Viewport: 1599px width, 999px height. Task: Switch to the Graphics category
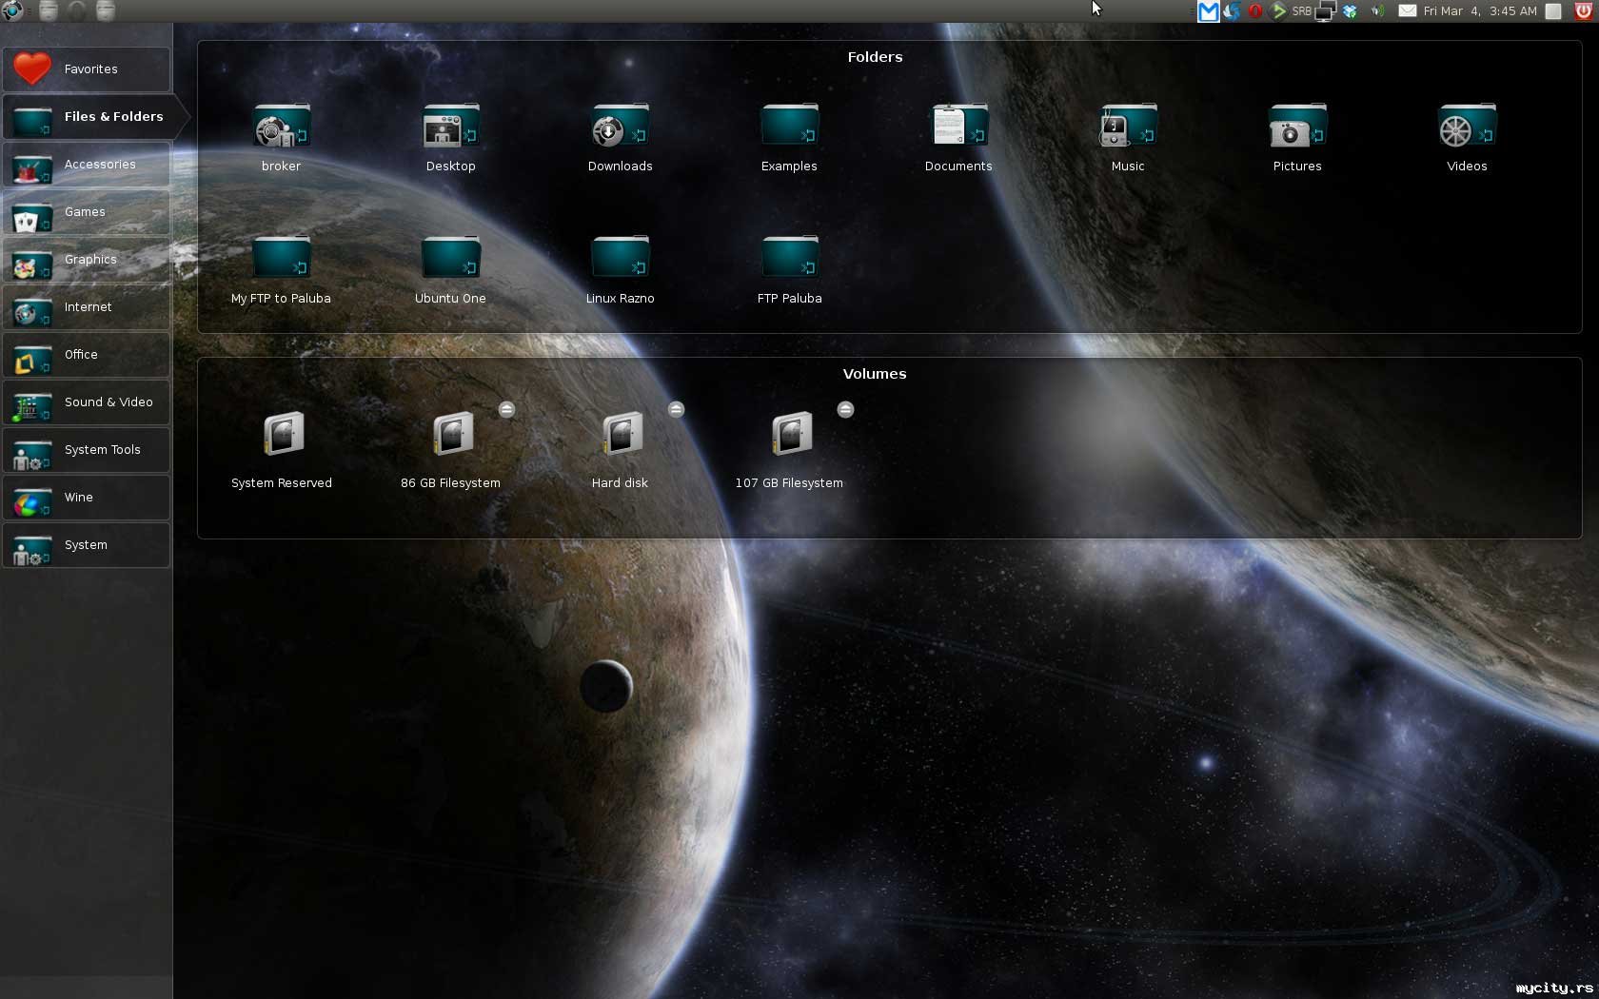click(87, 260)
